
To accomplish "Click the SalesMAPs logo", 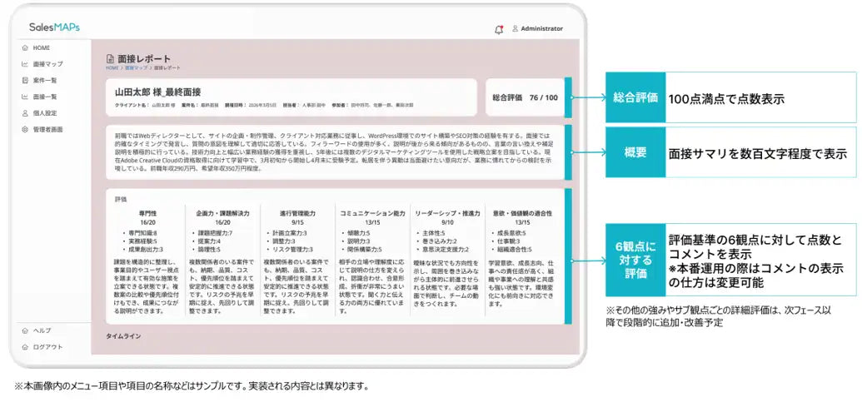I will pyautogui.click(x=54, y=27).
